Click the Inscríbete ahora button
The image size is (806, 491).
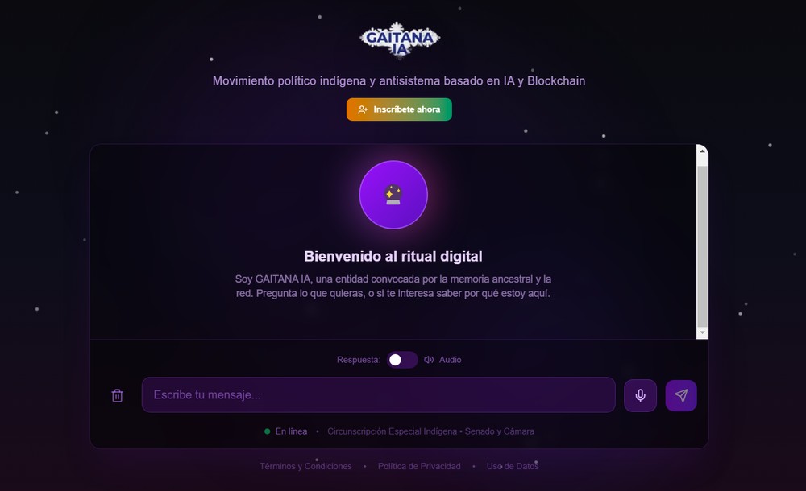point(399,109)
